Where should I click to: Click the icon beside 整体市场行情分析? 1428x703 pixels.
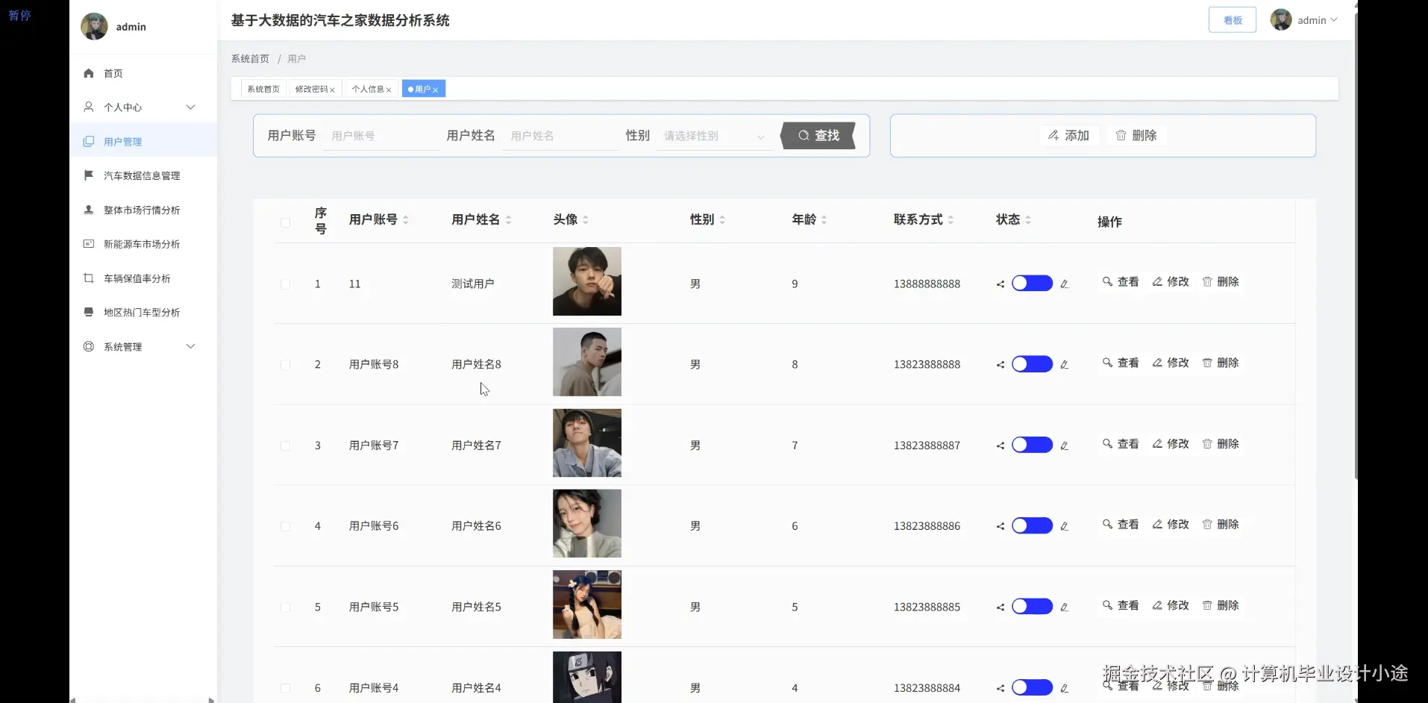point(89,210)
